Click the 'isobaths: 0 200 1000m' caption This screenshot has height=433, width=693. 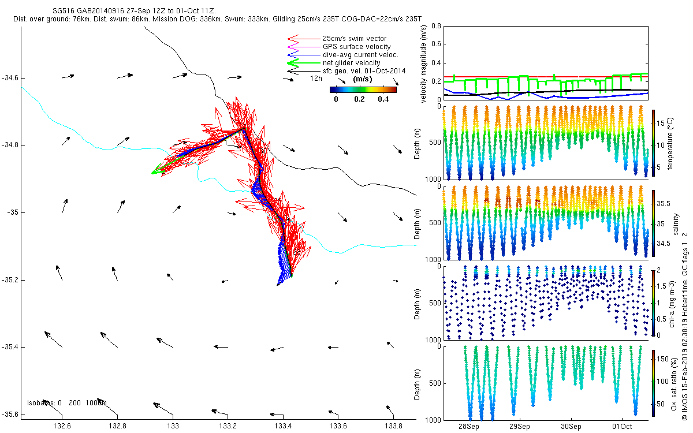[x=66, y=403]
